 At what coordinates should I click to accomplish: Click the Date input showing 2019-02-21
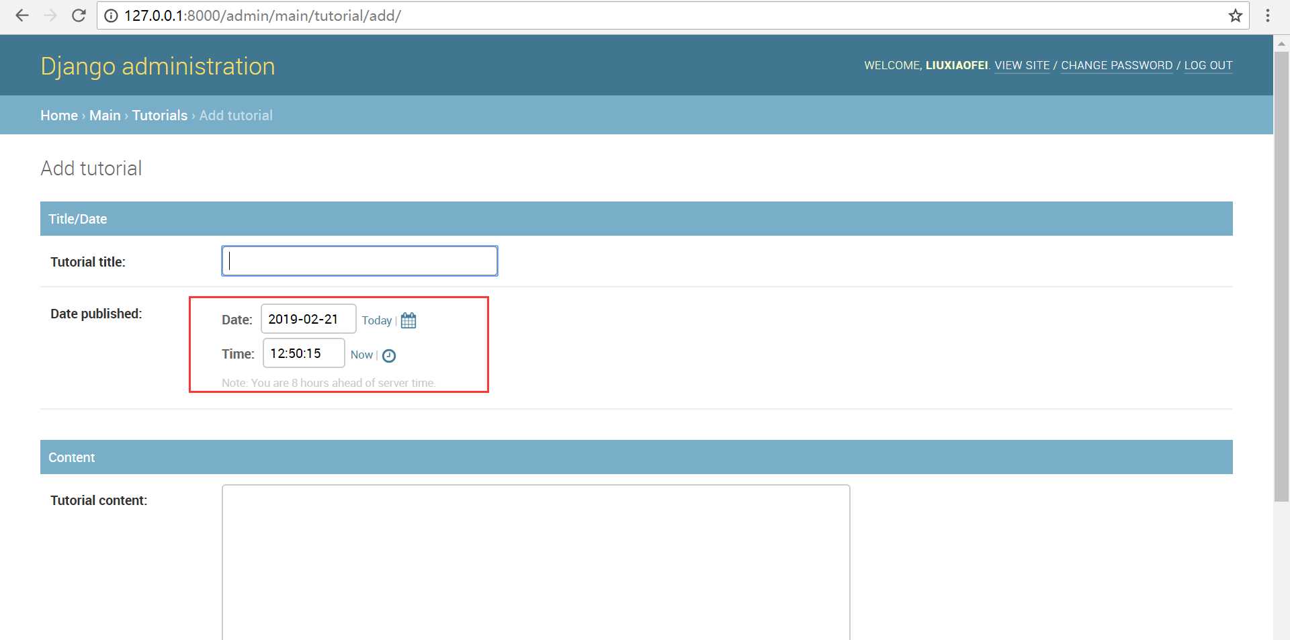pos(308,319)
